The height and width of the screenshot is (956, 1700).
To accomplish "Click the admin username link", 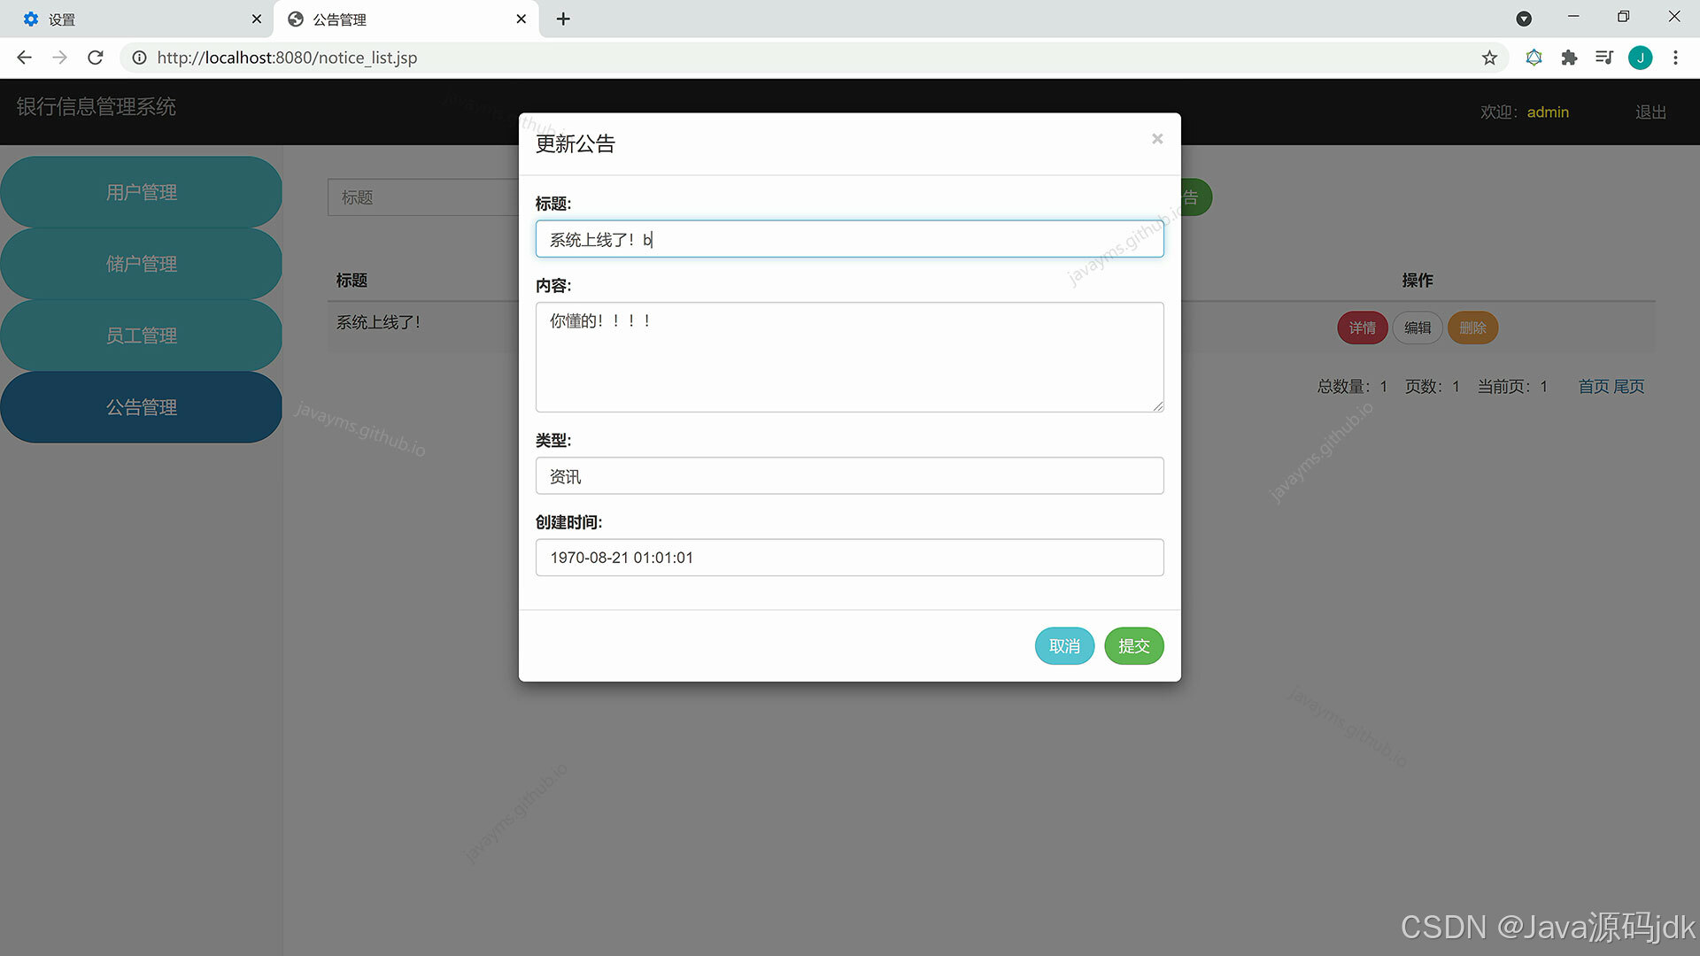I will (x=1548, y=112).
